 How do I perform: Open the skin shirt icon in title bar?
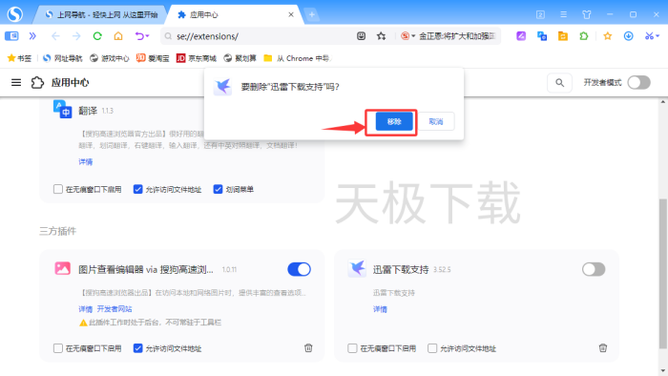click(x=587, y=14)
